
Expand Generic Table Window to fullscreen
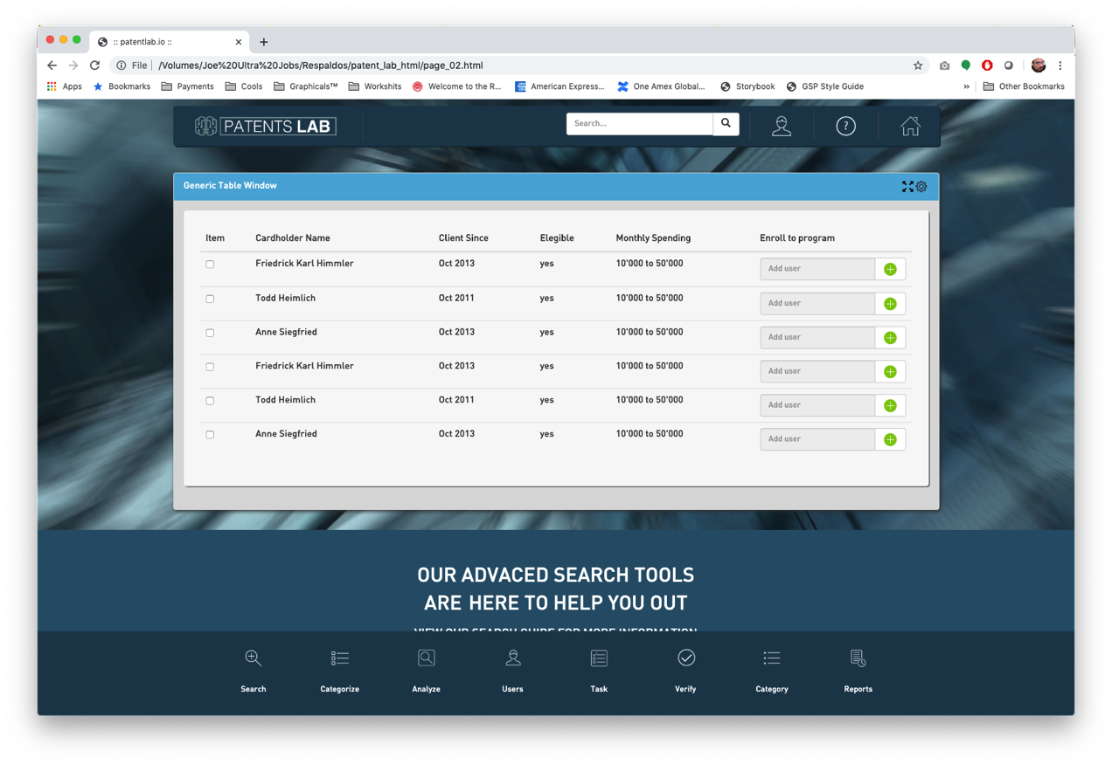coord(907,186)
